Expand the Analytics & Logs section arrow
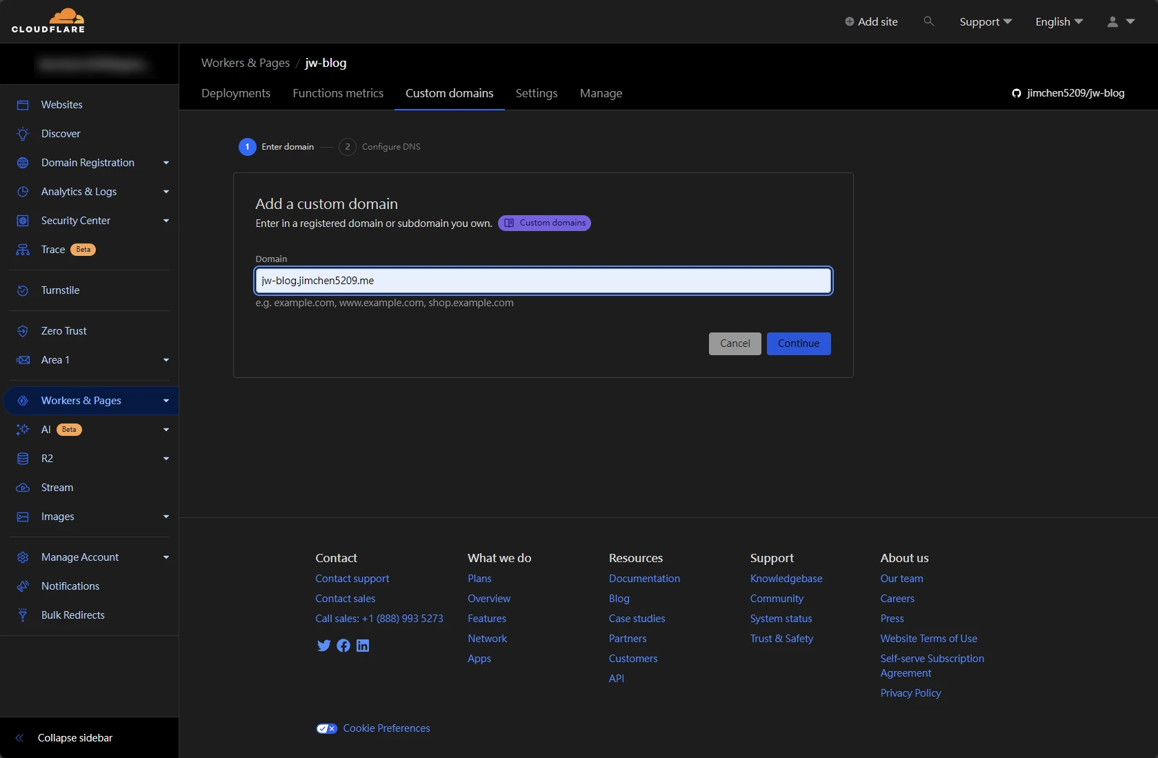 click(x=166, y=192)
